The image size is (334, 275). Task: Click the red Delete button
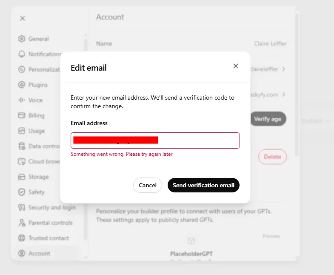coord(272,157)
